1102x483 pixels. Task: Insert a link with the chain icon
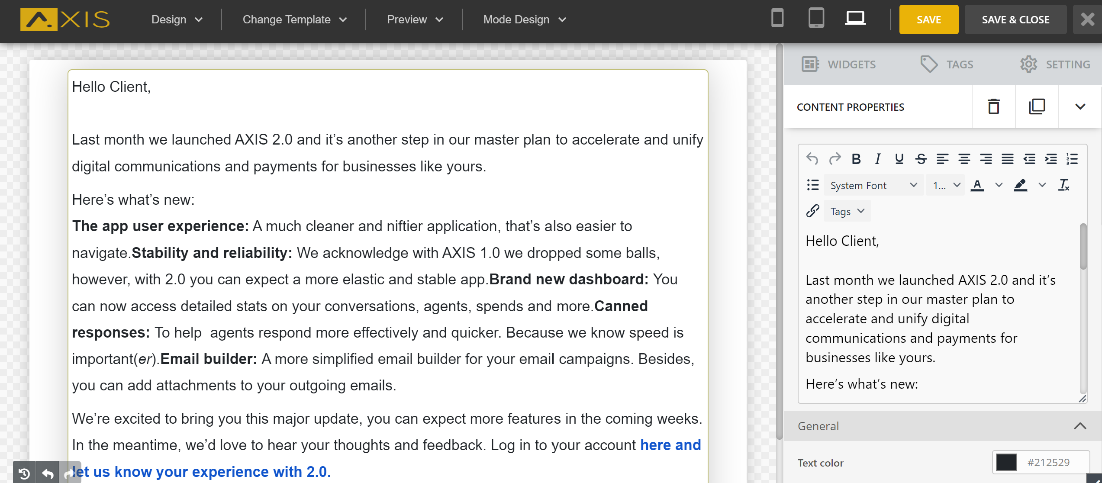coord(813,211)
